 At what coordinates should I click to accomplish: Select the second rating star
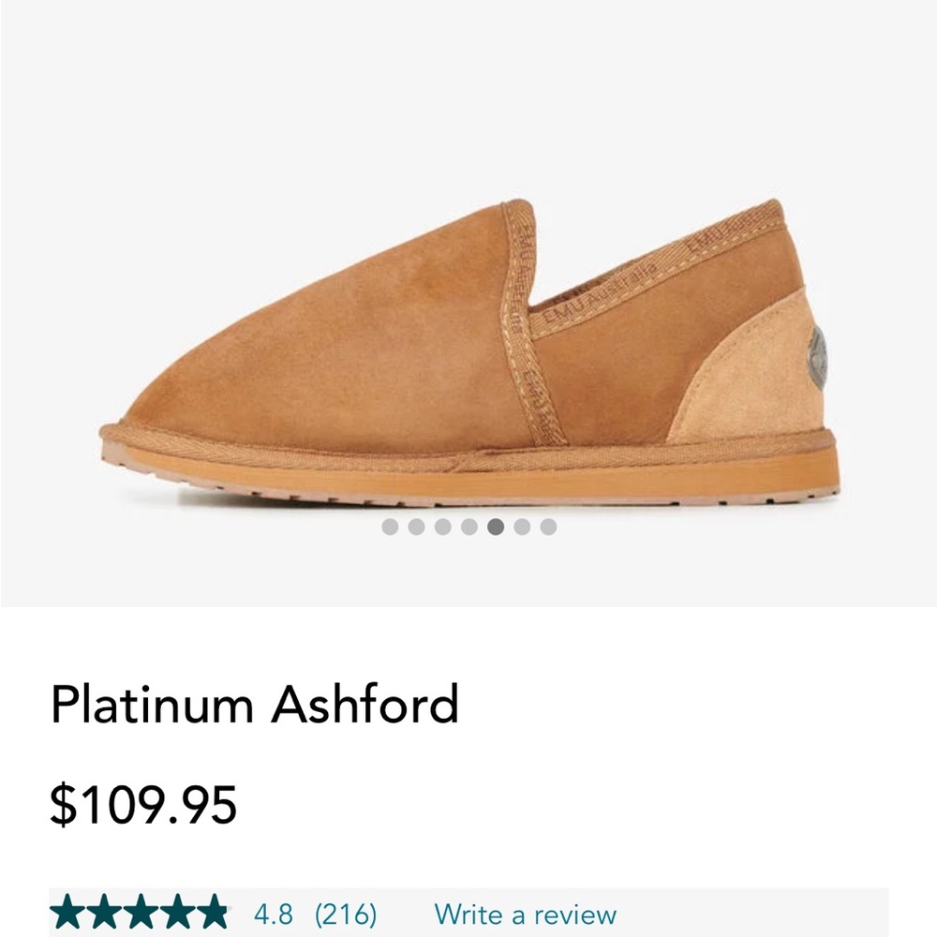click(104, 913)
